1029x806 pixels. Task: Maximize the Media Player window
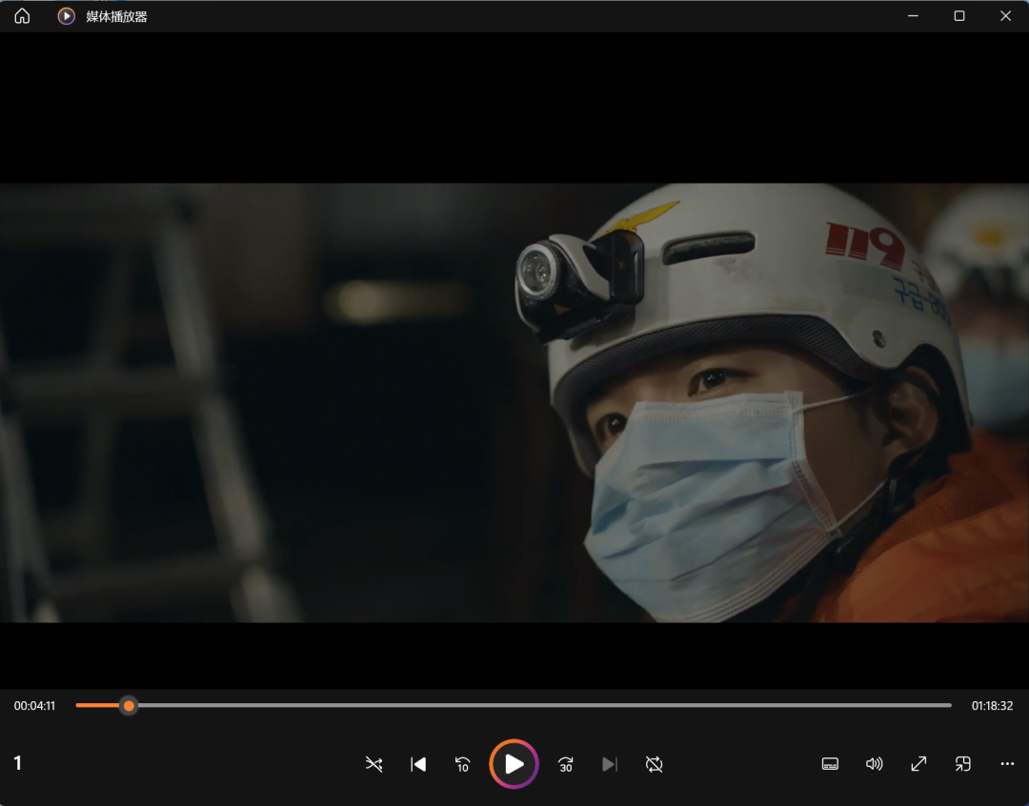(x=959, y=16)
